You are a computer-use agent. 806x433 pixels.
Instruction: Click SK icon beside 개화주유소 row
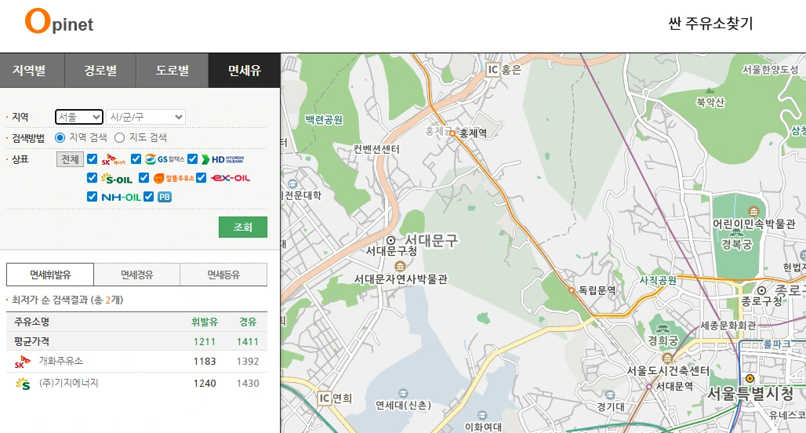(x=22, y=362)
